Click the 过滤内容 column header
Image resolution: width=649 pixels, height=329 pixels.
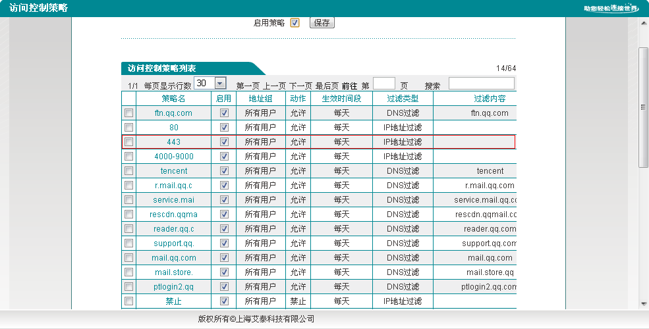click(490, 98)
